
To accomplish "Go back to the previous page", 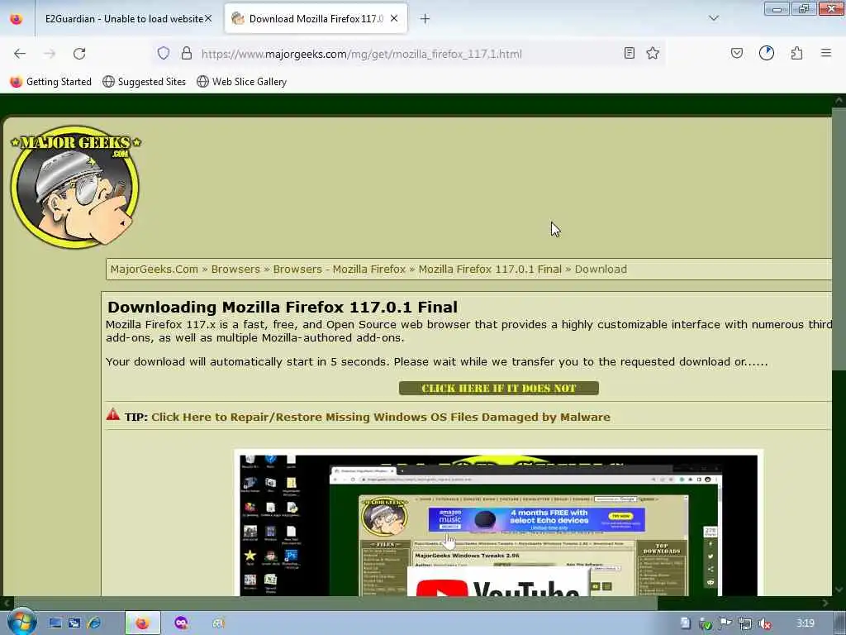I will click(x=20, y=54).
